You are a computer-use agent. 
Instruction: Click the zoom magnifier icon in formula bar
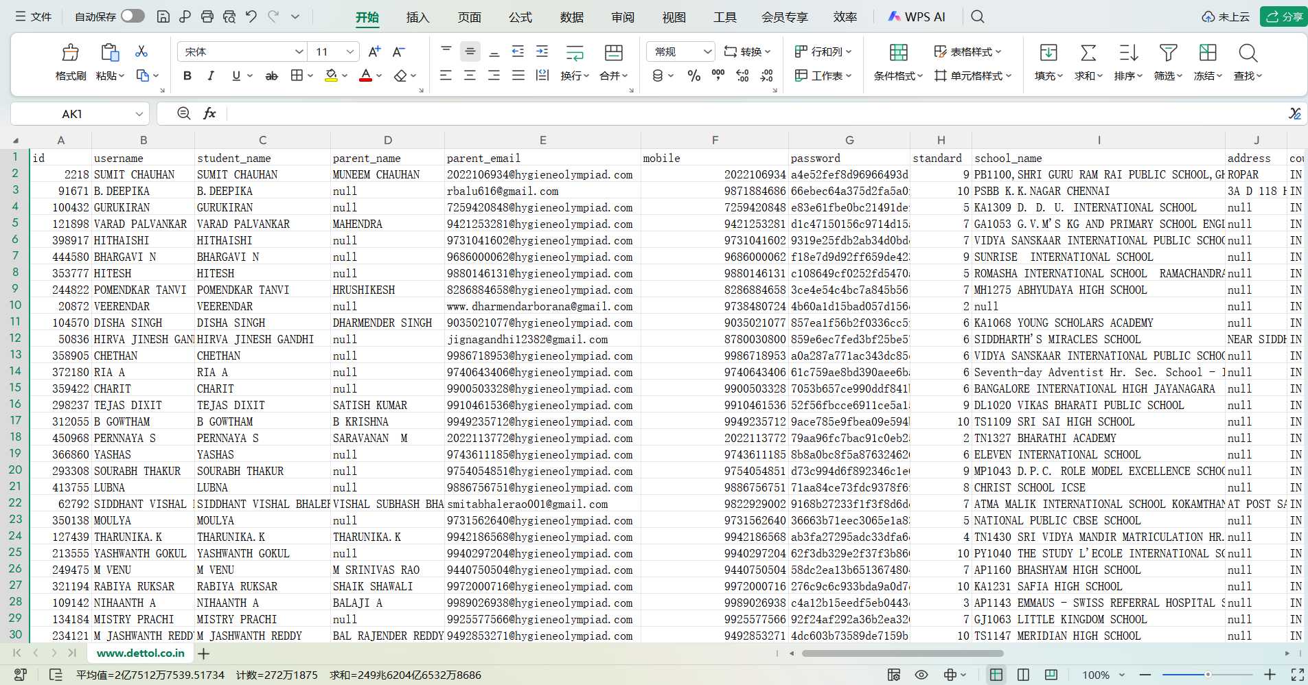(183, 113)
